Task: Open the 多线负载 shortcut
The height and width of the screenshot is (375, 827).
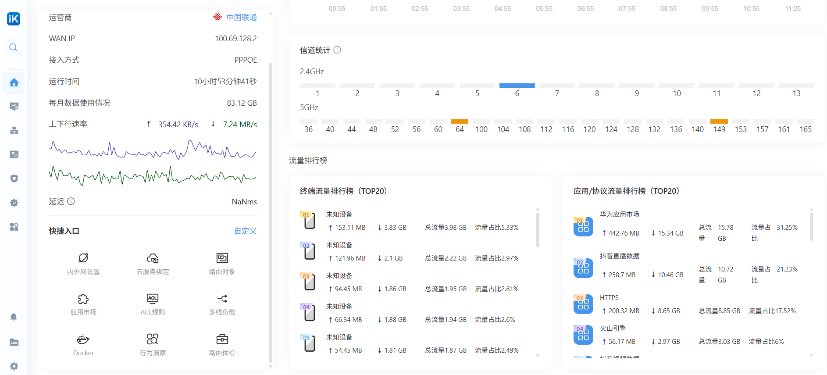Action: coord(222,304)
